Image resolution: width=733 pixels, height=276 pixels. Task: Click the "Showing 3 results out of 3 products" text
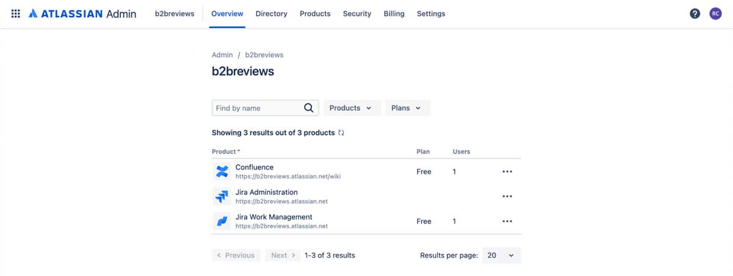[273, 132]
